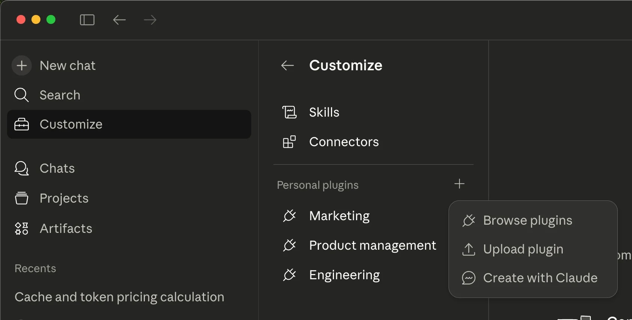Click the Chats speech bubble icon

[x=21, y=168]
